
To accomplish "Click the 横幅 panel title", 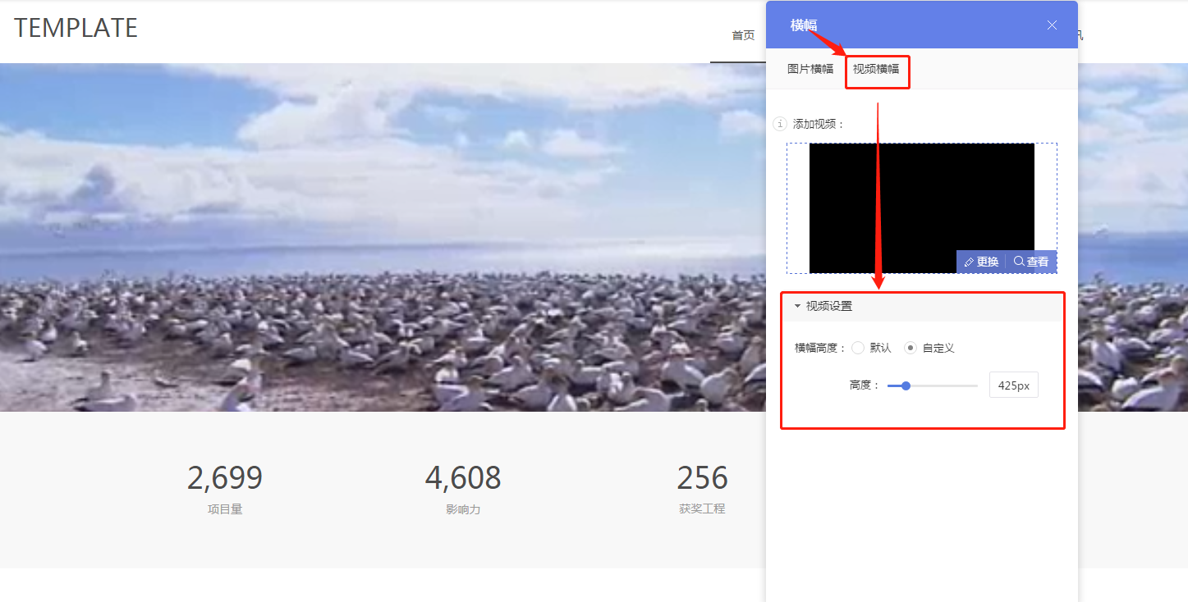I will (x=804, y=25).
